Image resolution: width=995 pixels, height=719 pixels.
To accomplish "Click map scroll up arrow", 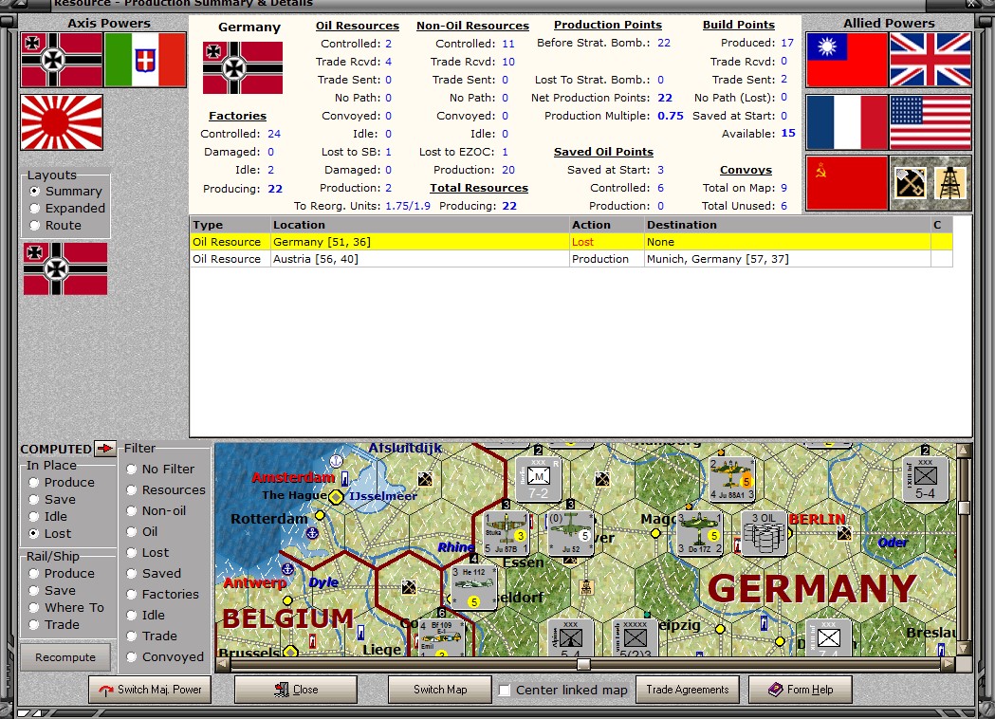I will pos(964,450).
